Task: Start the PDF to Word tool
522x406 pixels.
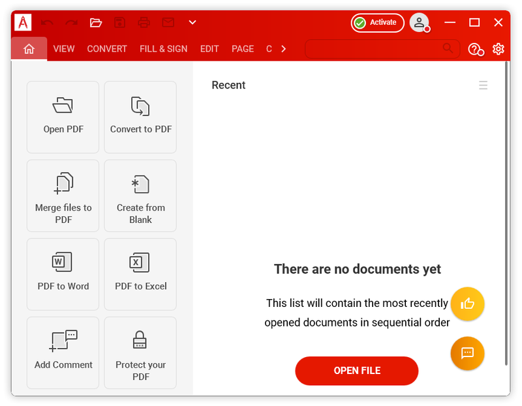Action: (x=63, y=274)
